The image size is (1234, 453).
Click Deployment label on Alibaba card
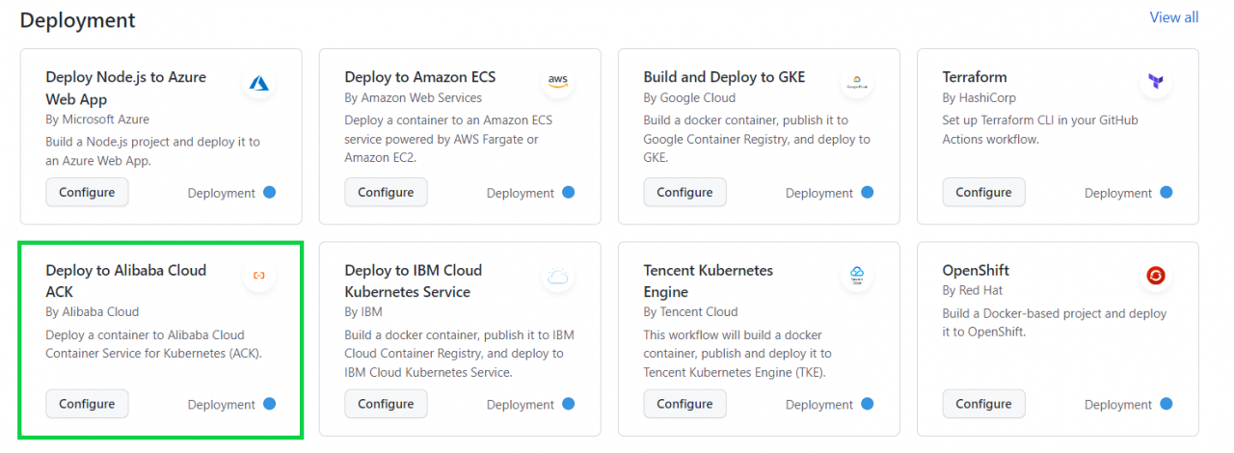(x=221, y=405)
